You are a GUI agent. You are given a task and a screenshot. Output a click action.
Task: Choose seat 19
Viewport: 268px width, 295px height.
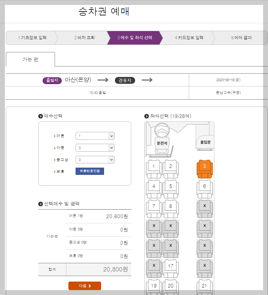[x=154, y=287]
